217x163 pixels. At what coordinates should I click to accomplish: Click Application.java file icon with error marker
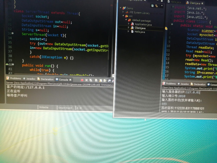pyautogui.click(x=132, y=24)
